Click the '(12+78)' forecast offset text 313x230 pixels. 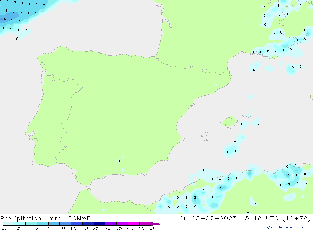pyautogui.click(x=297, y=218)
